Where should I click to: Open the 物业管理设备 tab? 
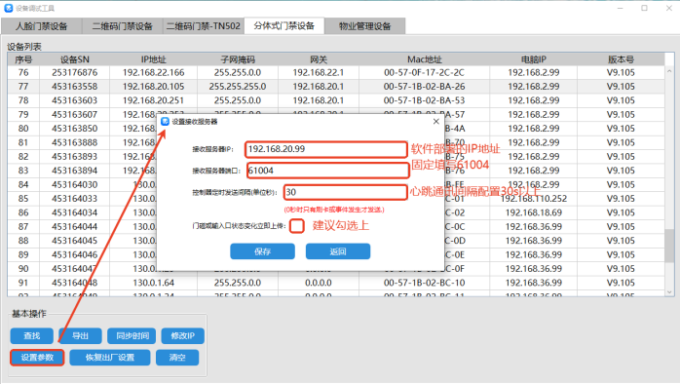click(364, 26)
